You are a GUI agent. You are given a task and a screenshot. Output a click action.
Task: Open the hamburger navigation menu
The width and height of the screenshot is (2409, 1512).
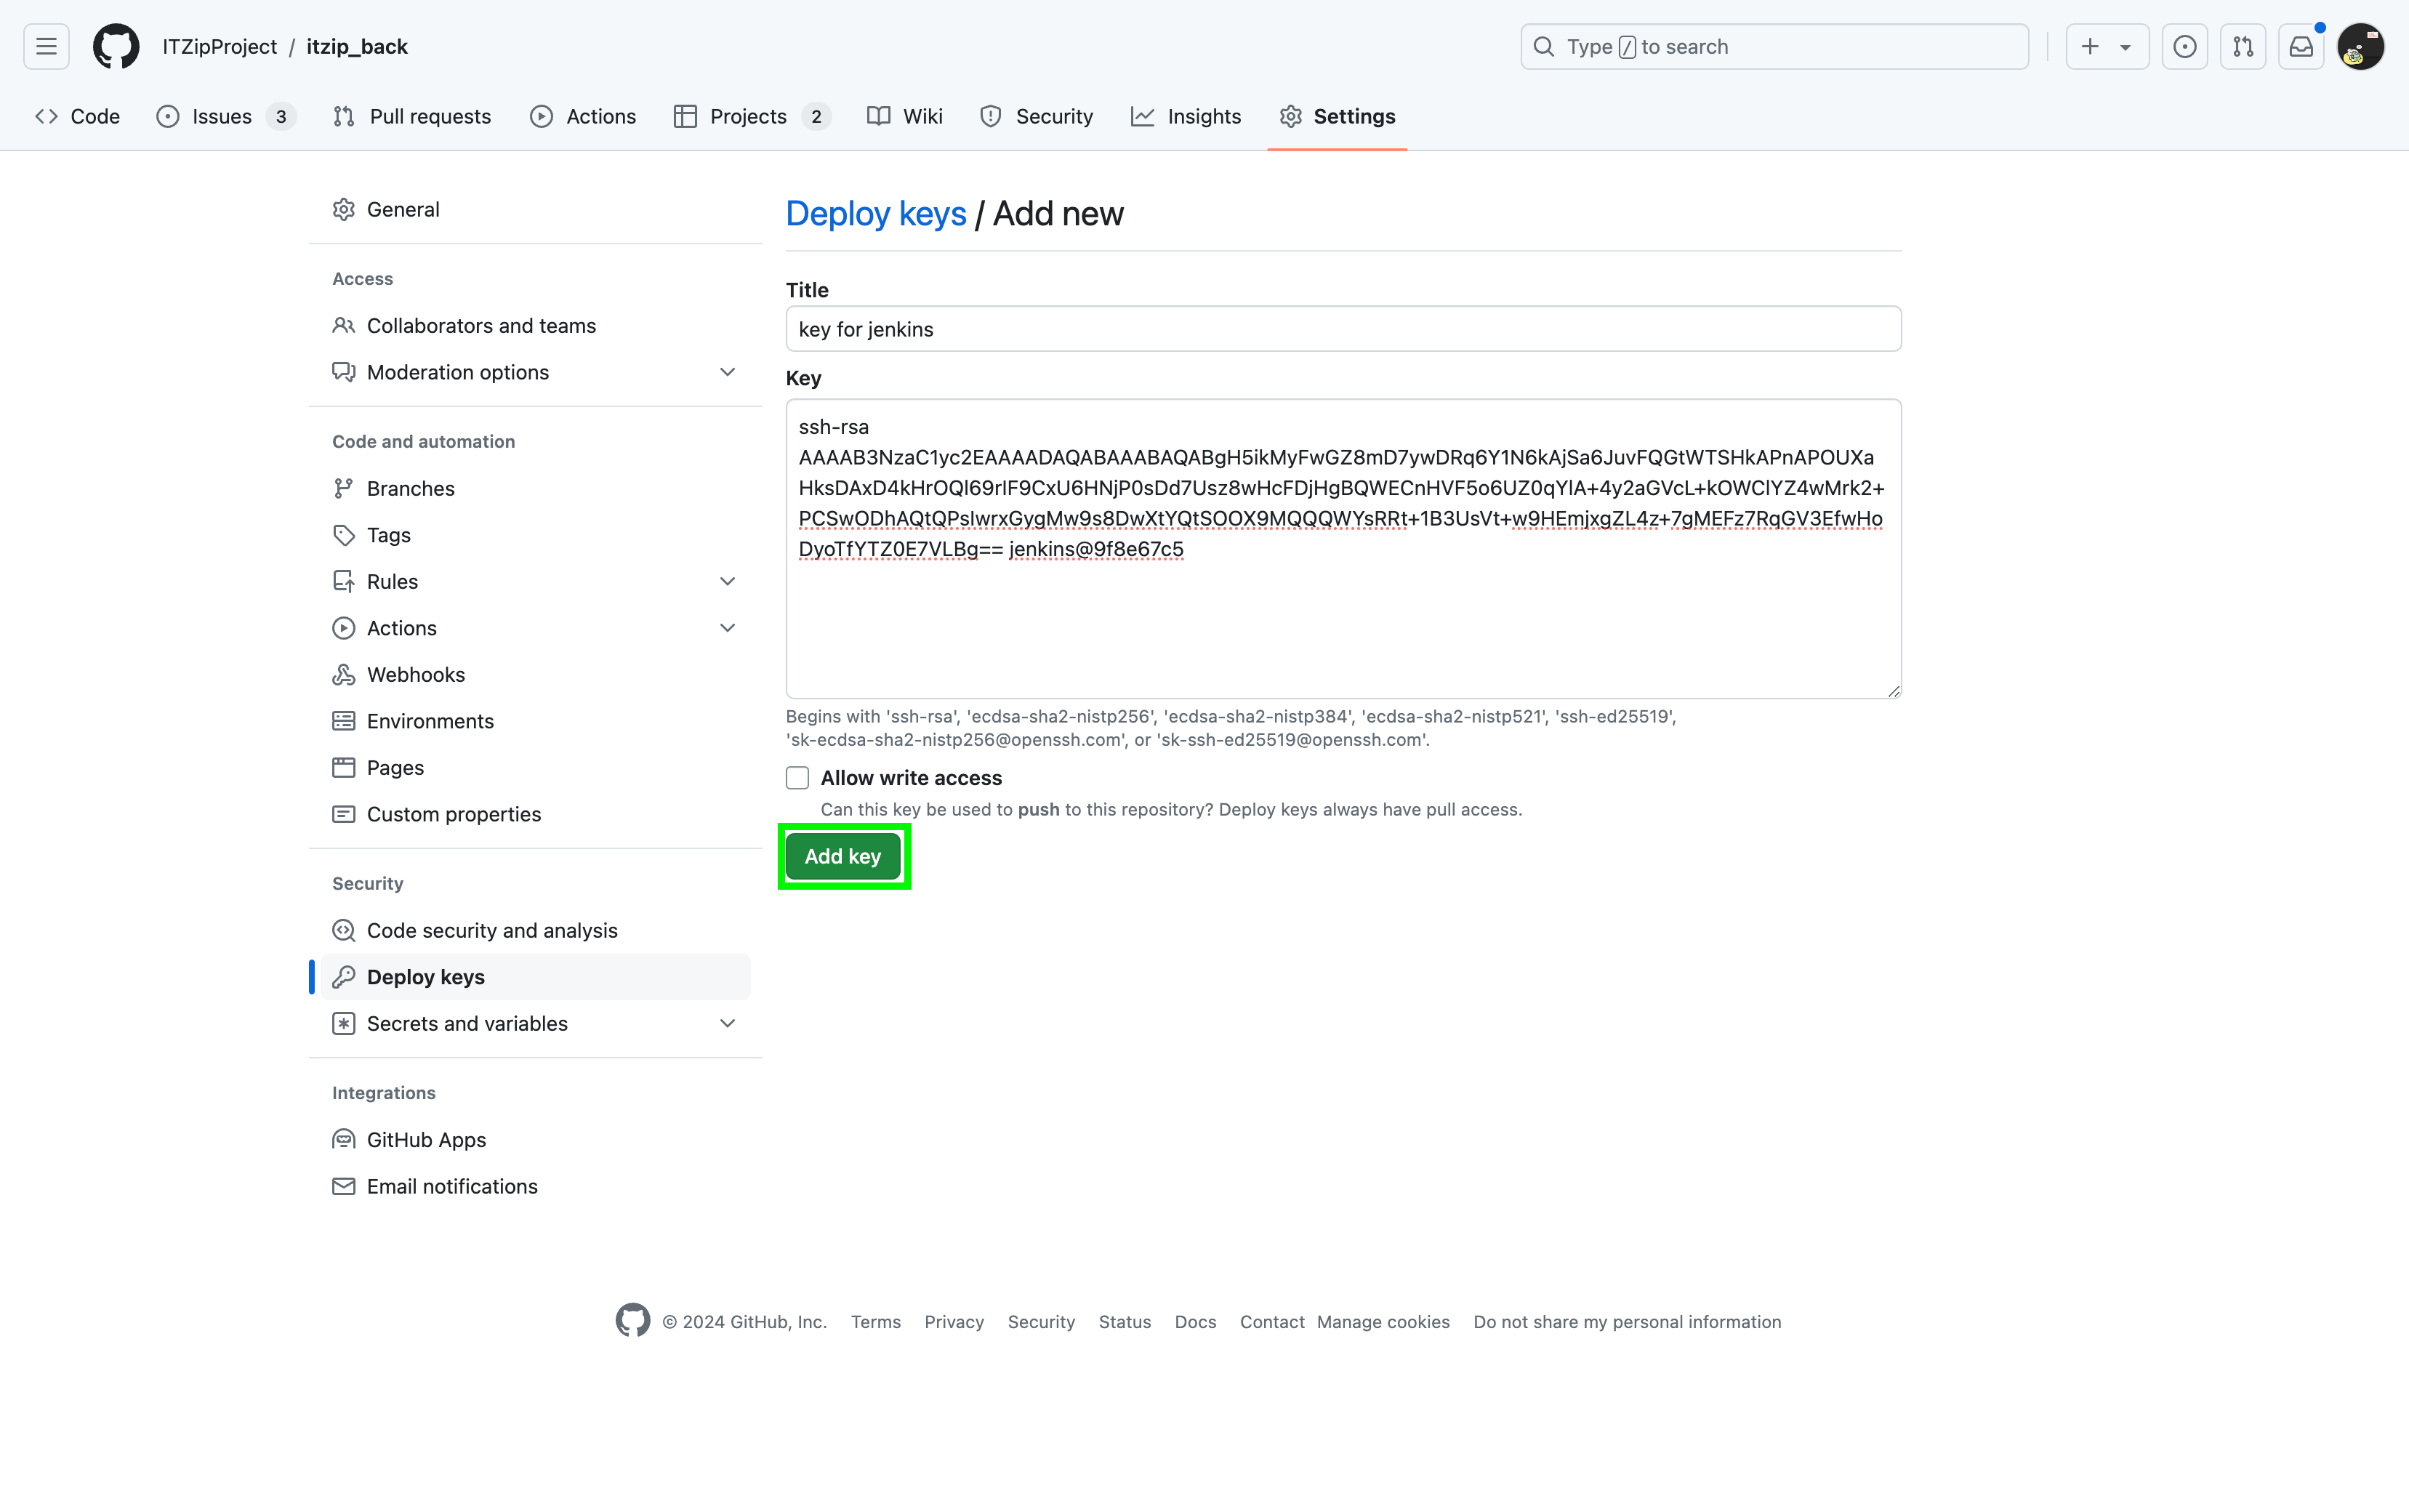[x=46, y=47]
